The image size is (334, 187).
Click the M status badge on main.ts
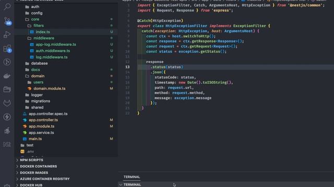tap(111, 139)
